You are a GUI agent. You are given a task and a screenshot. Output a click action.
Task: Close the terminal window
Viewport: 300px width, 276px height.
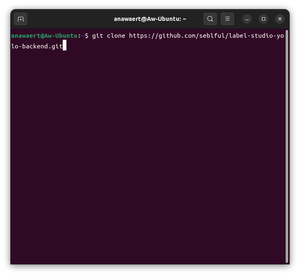(280, 19)
